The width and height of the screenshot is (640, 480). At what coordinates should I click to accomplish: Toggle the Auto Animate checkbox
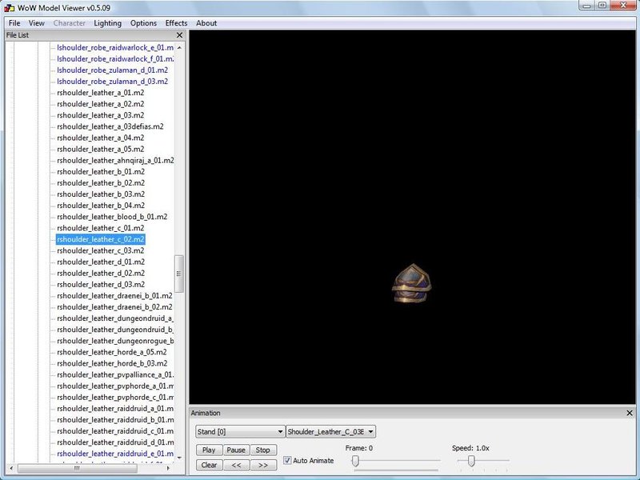tap(287, 461)
